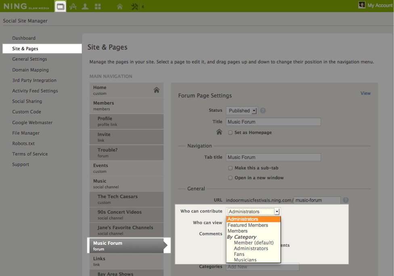Choose Fans category option

coord(239,254)
